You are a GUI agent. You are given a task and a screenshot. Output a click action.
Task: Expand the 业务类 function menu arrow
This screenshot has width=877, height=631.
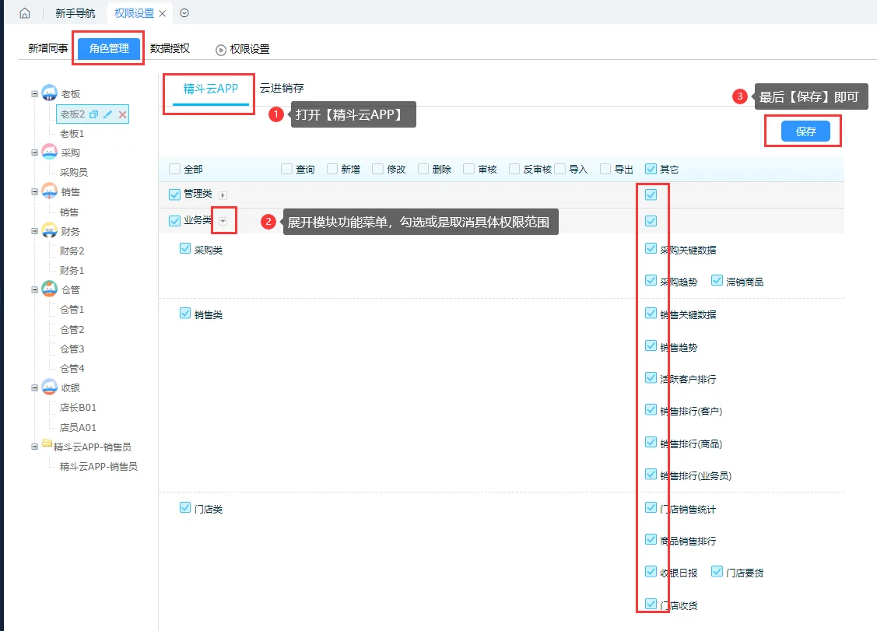[x=224, y=220]
